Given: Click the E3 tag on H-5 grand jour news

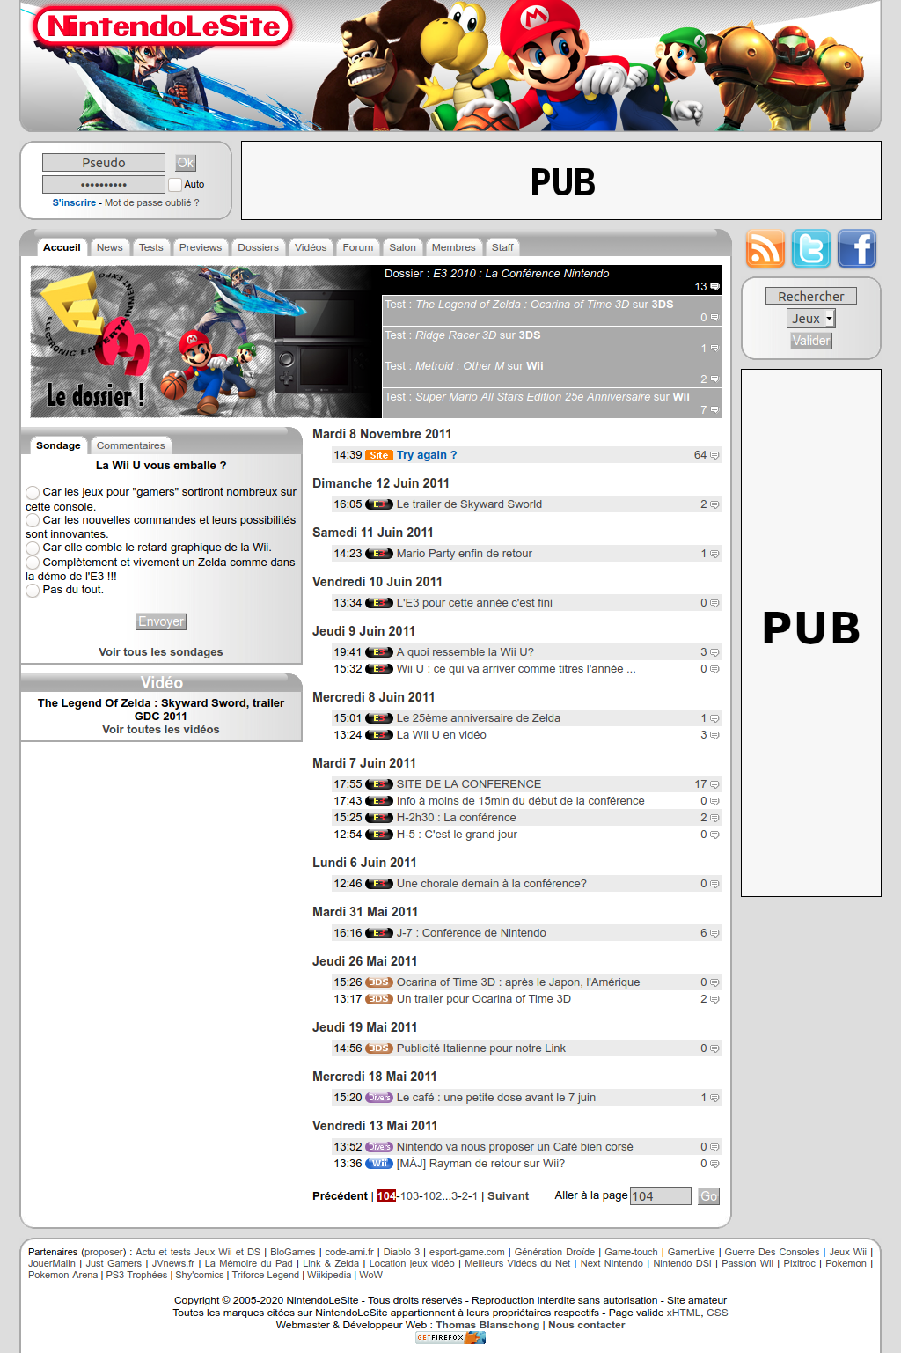Looking at the screenshot, I should pos(379,835).
